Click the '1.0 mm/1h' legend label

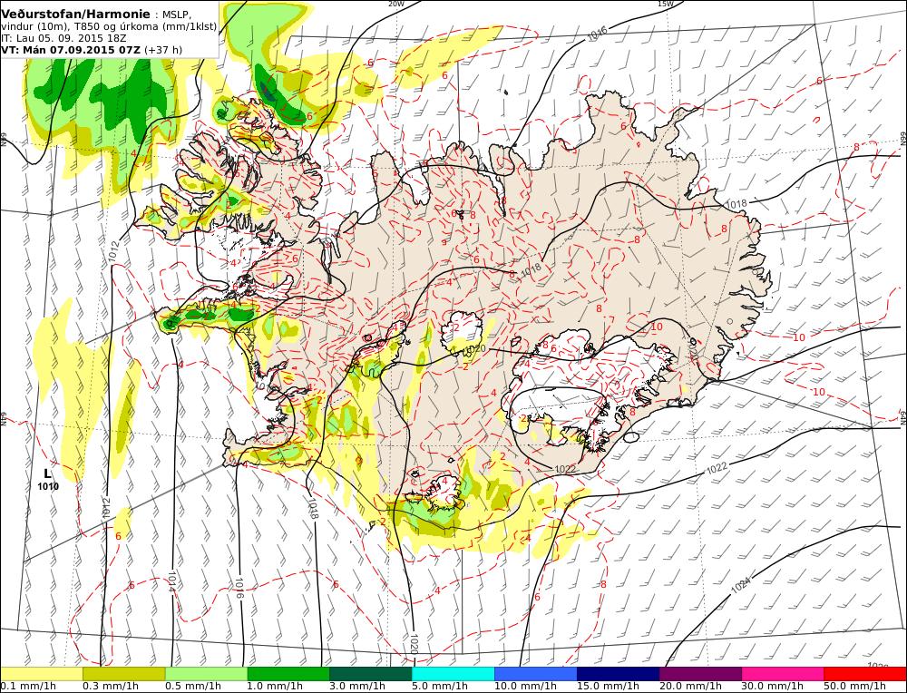(x=276, y=687)
